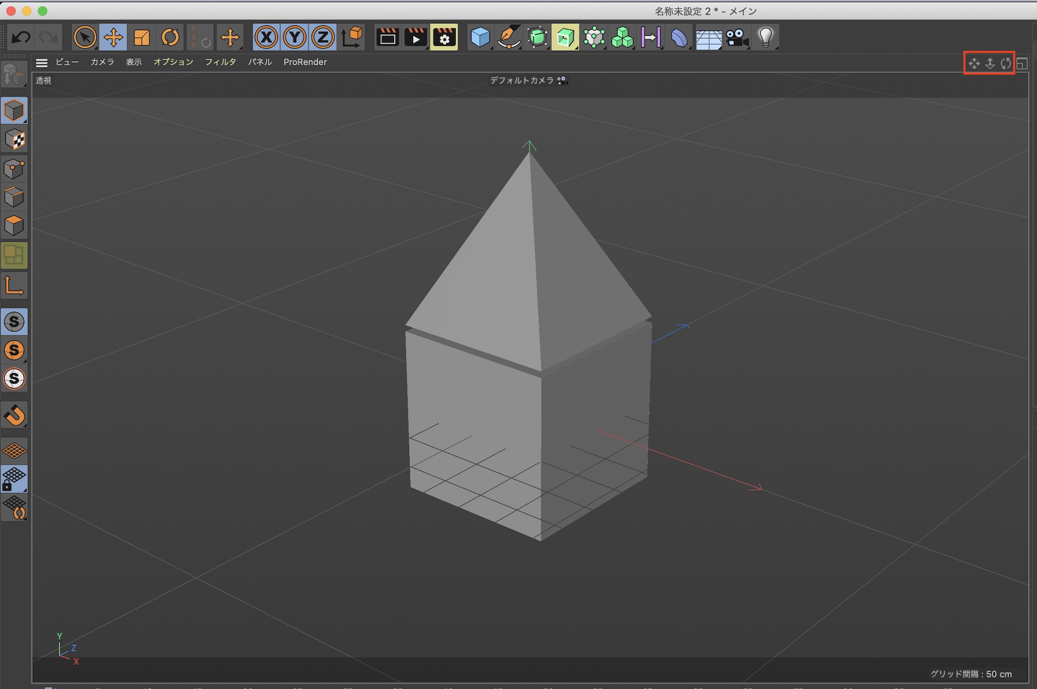This screenshot has height=689, width=1037.
Task: Toggle the X axis lock
Action: tap(267, 37)
